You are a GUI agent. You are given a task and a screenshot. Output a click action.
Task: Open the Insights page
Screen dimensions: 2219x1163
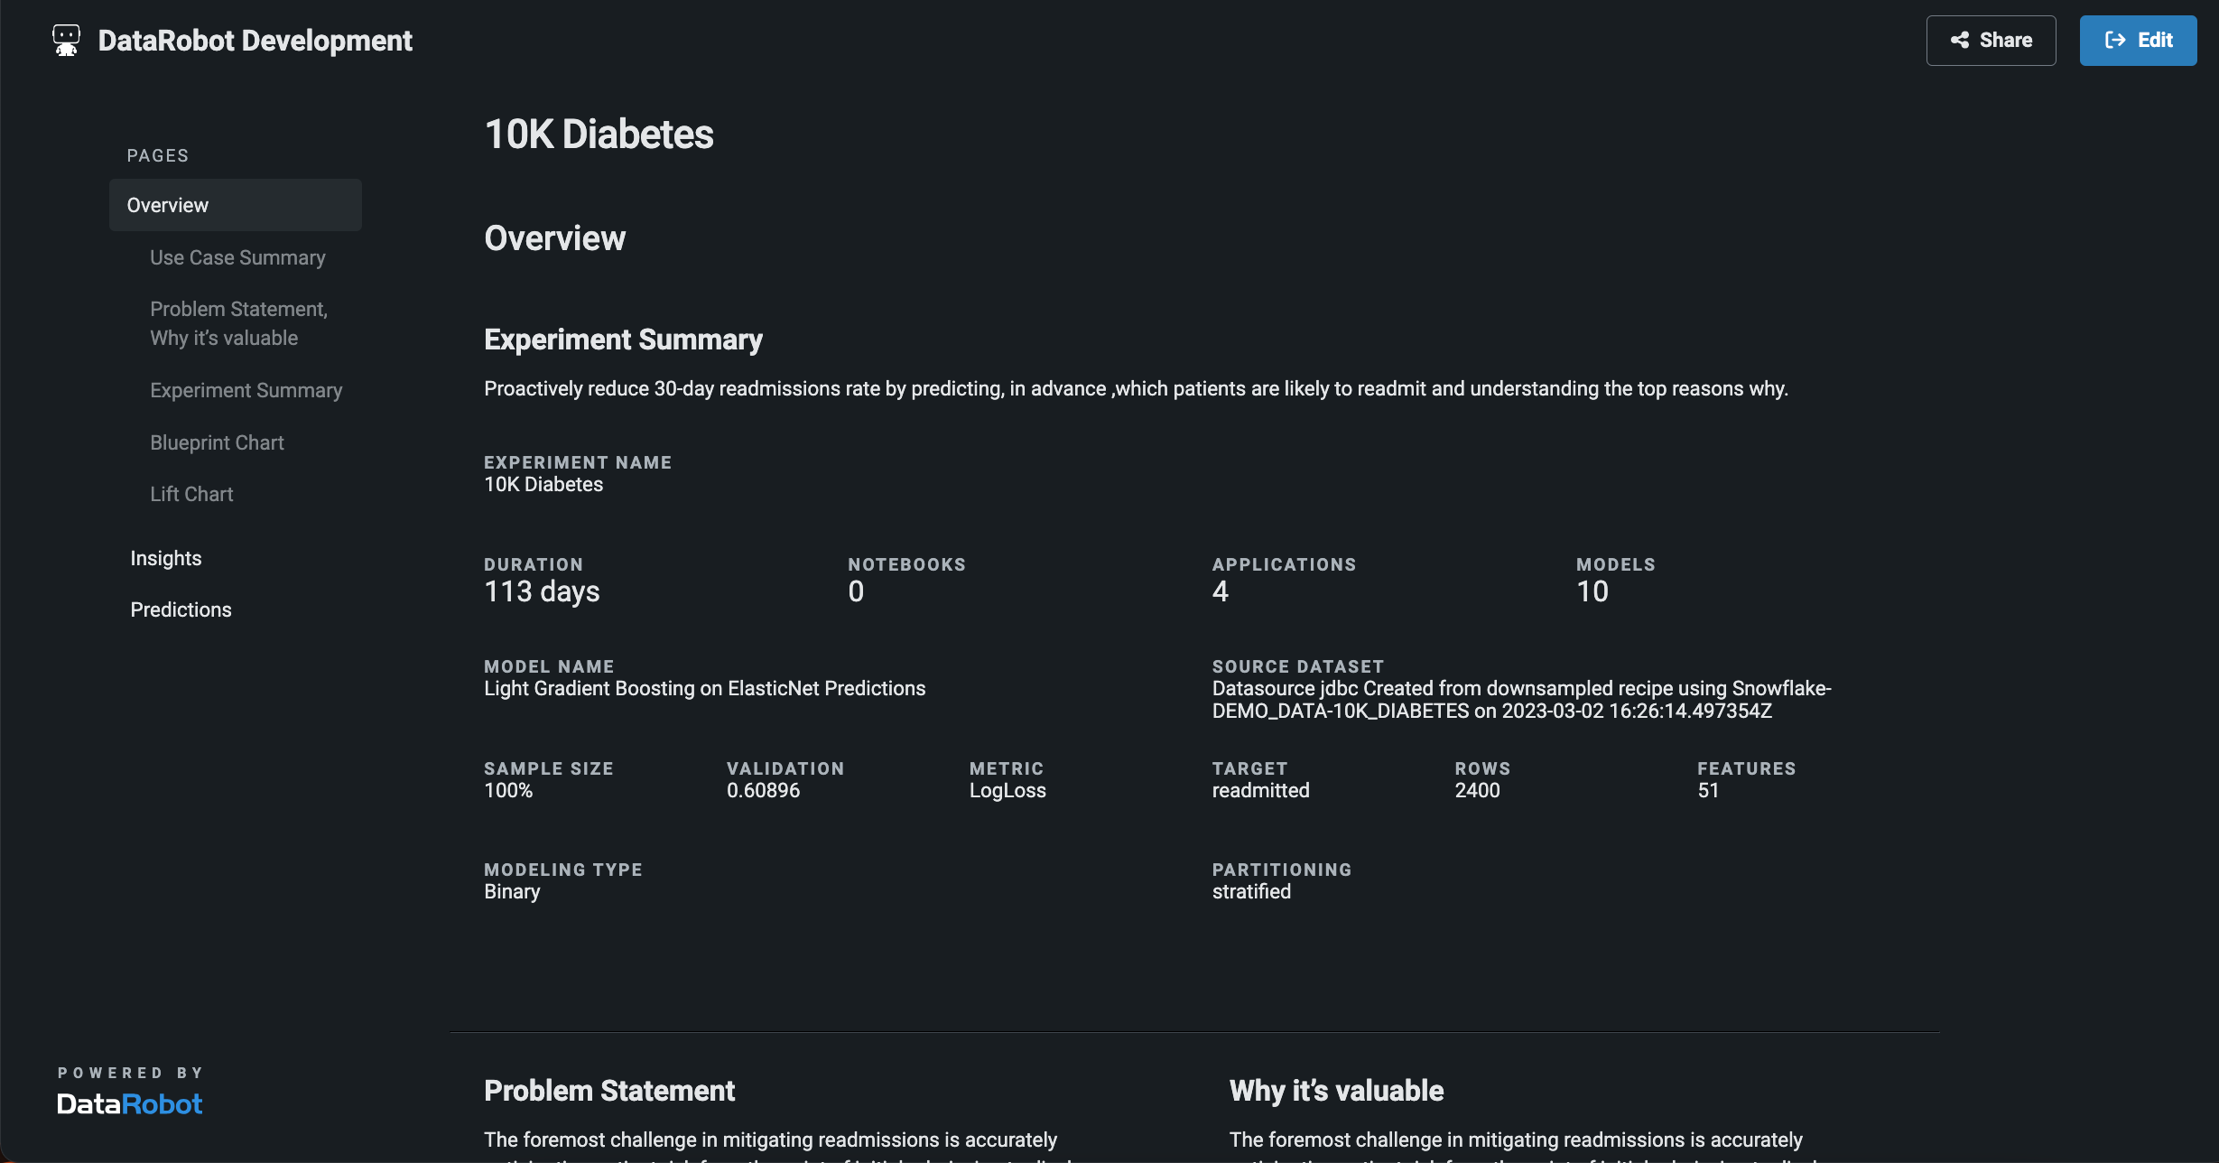tap(166, 558)
